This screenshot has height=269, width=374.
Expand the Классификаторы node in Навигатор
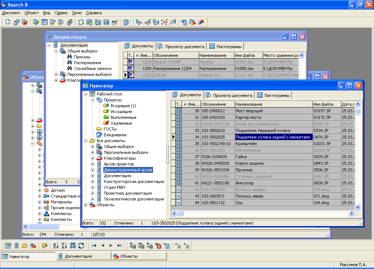pyautogui.click(x=93, y=158)
